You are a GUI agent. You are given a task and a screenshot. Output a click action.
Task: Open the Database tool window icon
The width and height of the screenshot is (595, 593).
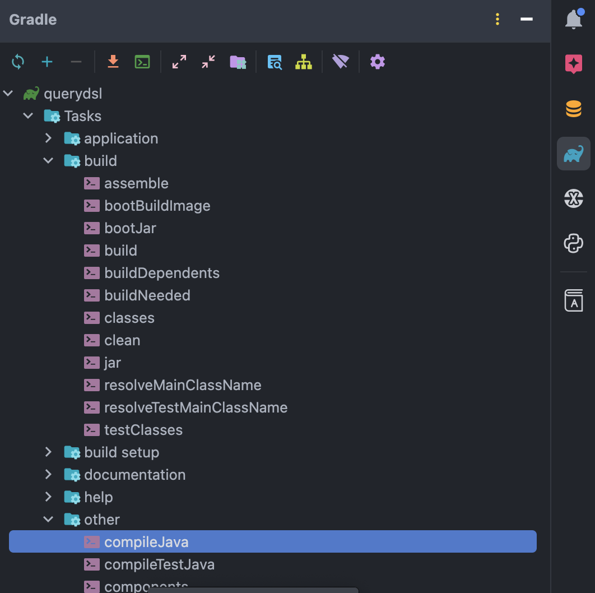pyautogui.click(x=574, y=109)
